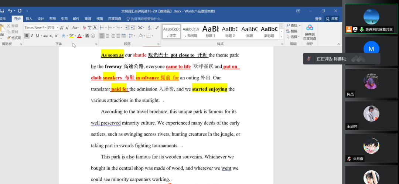Viewport: 399px width, 184px height.
Task: Justify paragraph text
Action: pyautogui.click(x=118, y=36)
